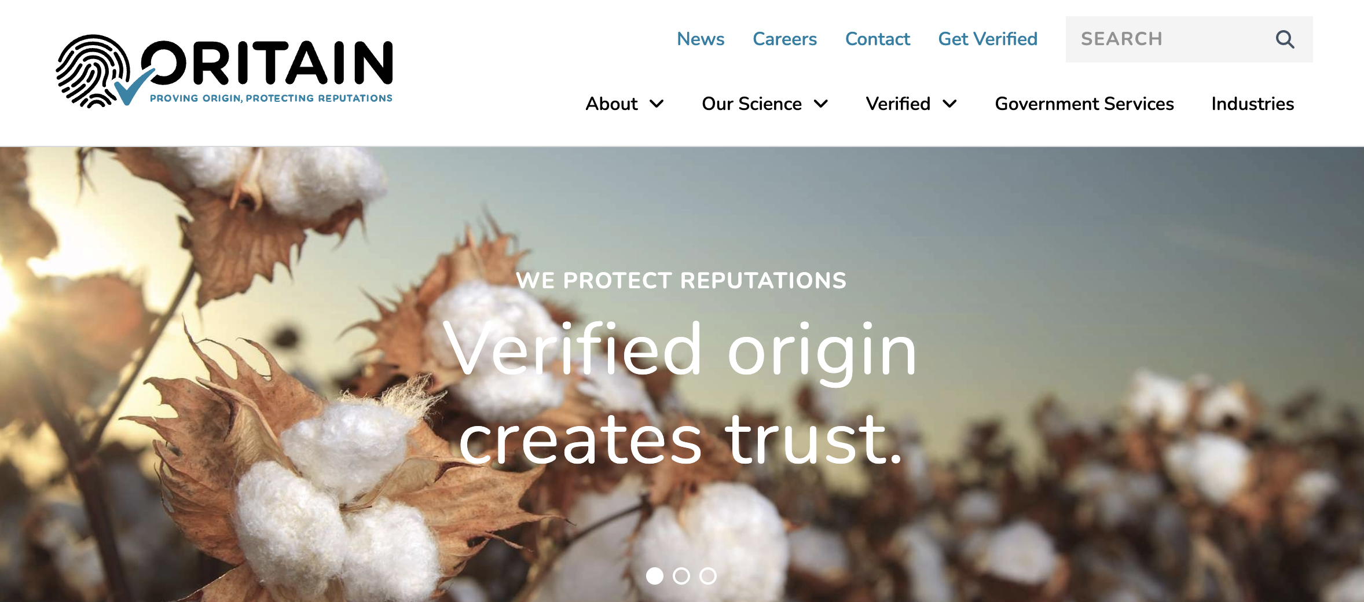Switch to the second carousel slide dot
This screenshot has width=1364, height=602.
681,576
